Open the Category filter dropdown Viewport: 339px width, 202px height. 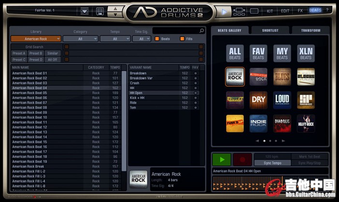click(80, 38)
